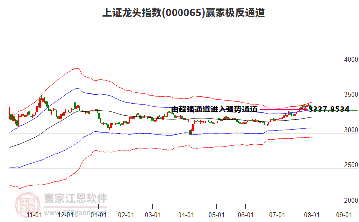Click the 03-01 date label
Image resolution: width=359 pixels, height=222 pixels.
coord(153,215)
